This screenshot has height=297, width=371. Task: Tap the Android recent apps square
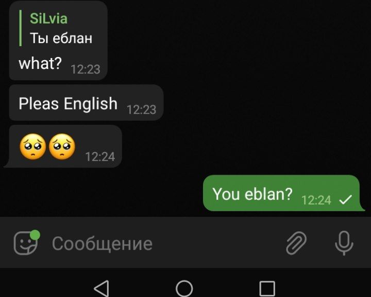pos(267,288)
